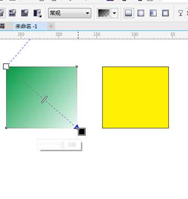
Task: Select the conical fountain transparency icon
Action: 153,13
